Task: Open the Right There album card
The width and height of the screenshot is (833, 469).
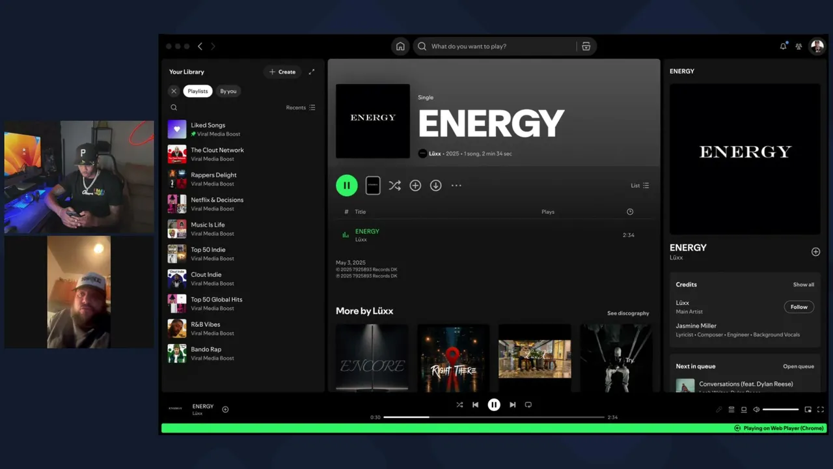Action: click(453, 358)
